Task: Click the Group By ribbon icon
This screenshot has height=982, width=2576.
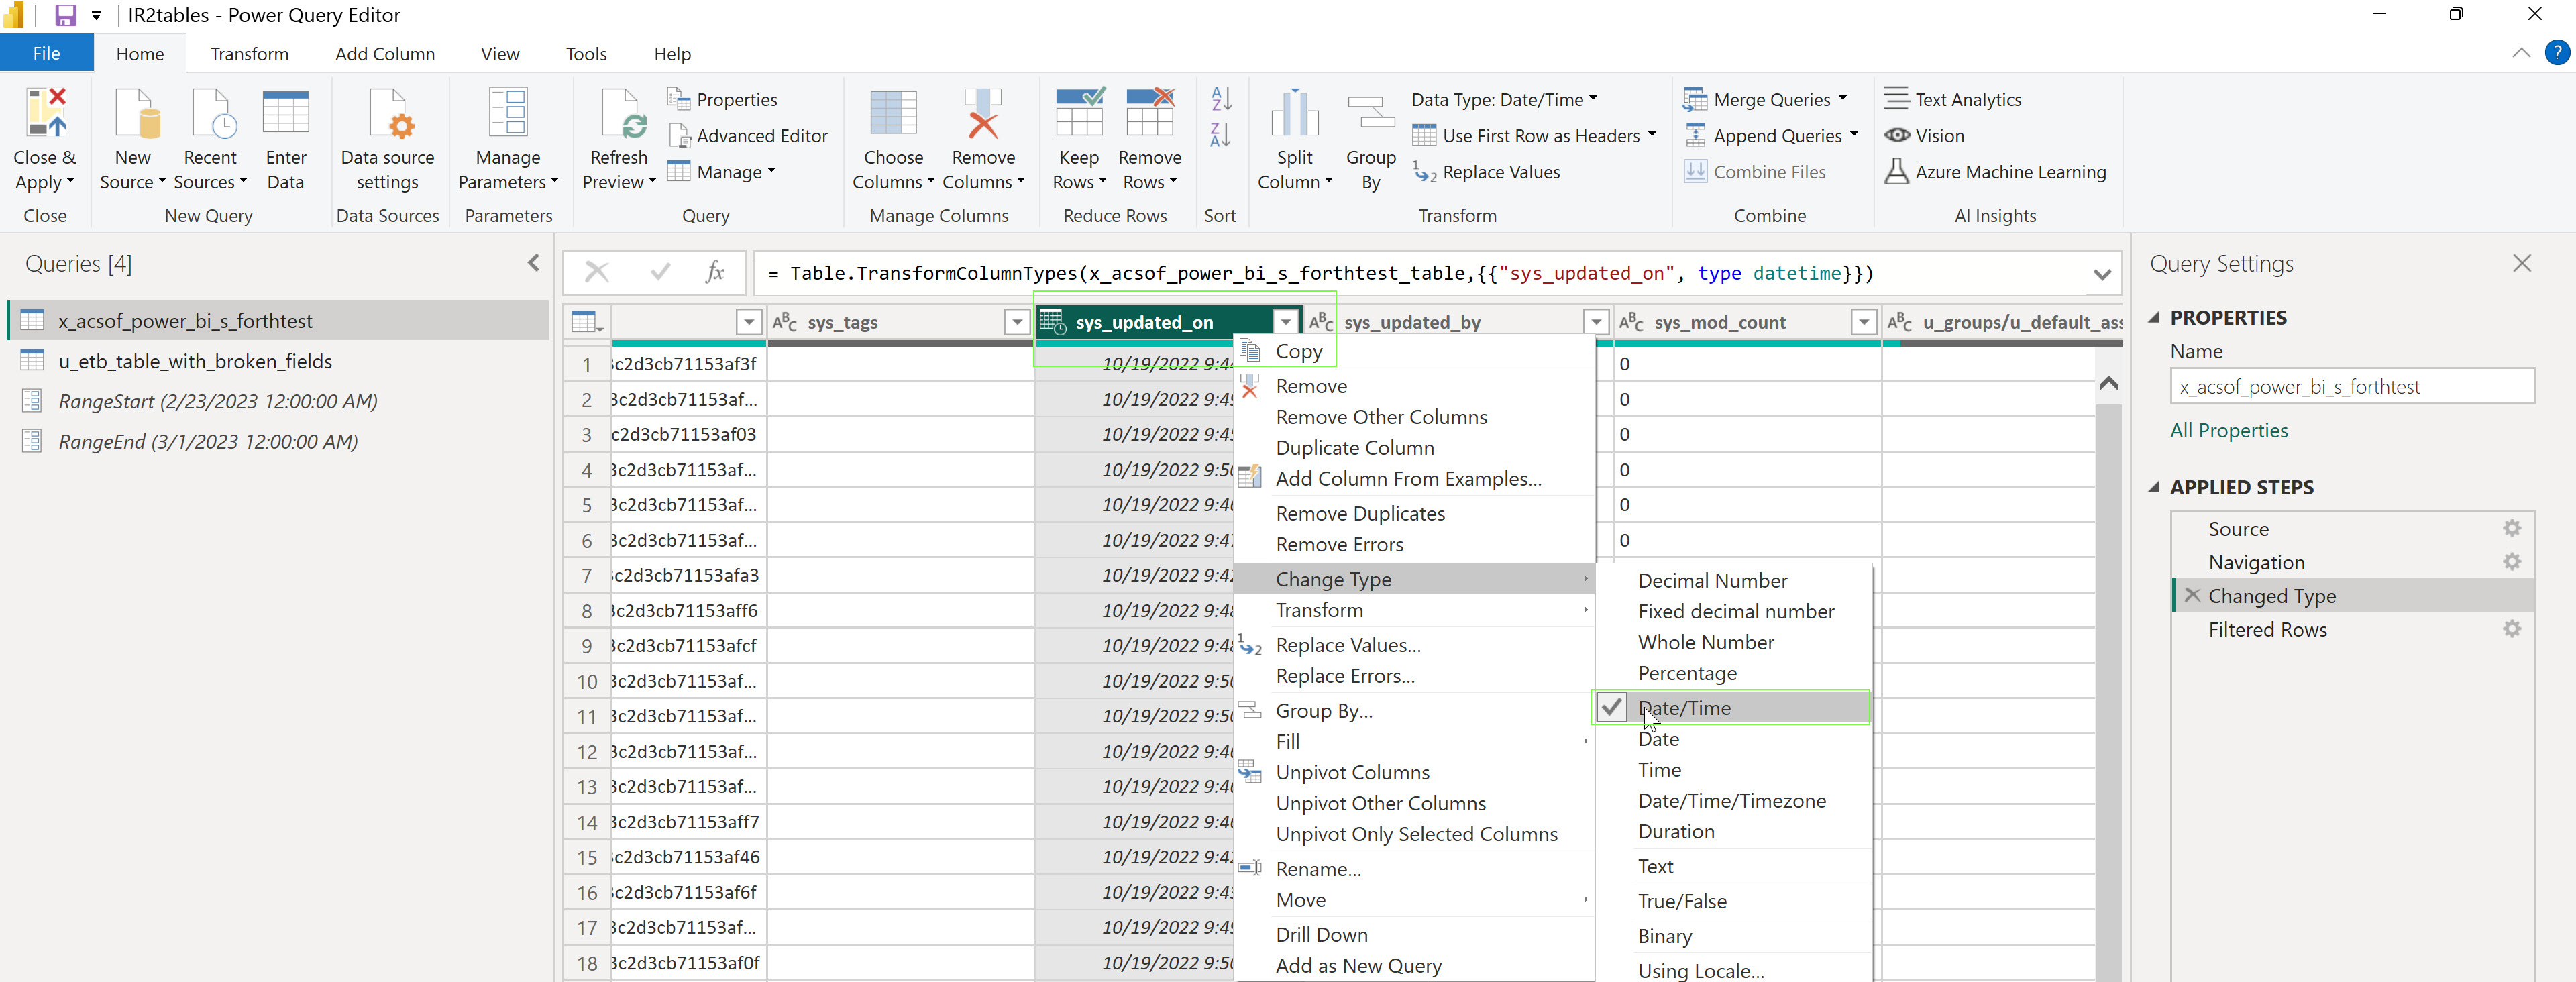Action: click(x=1370, y=113)
